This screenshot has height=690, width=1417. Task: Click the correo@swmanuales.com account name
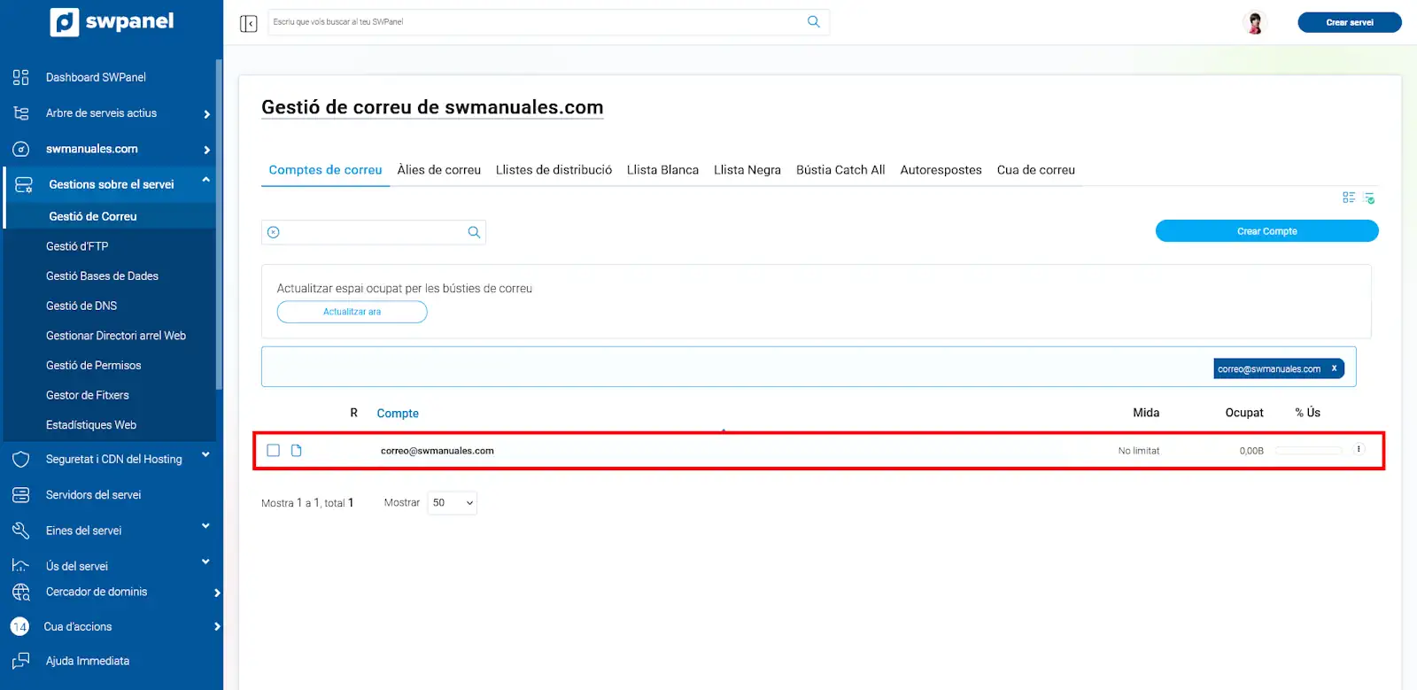(437, 451)
